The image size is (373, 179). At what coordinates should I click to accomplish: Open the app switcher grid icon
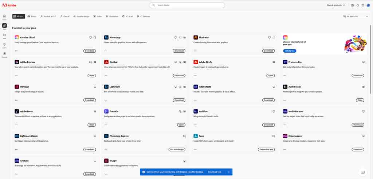363,5
